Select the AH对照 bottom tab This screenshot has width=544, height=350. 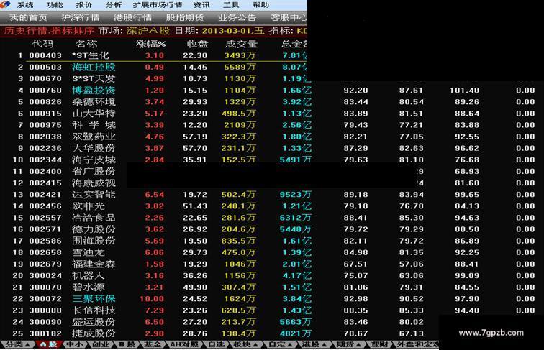point(184,344)
